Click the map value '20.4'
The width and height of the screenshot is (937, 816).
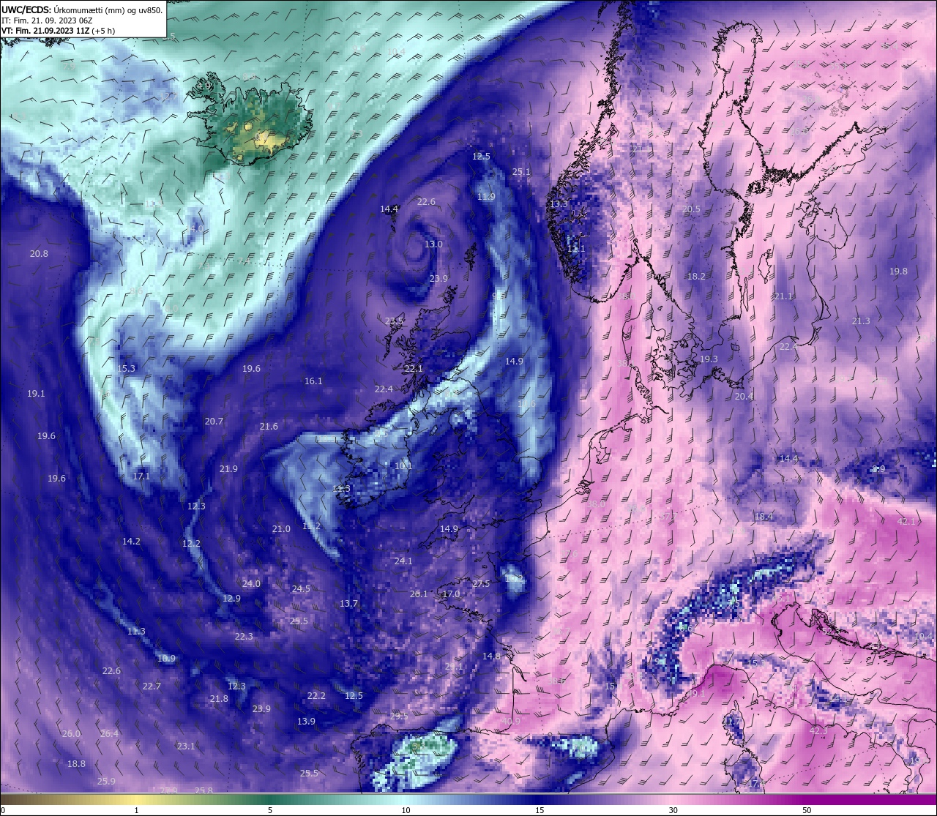(744, 397)
